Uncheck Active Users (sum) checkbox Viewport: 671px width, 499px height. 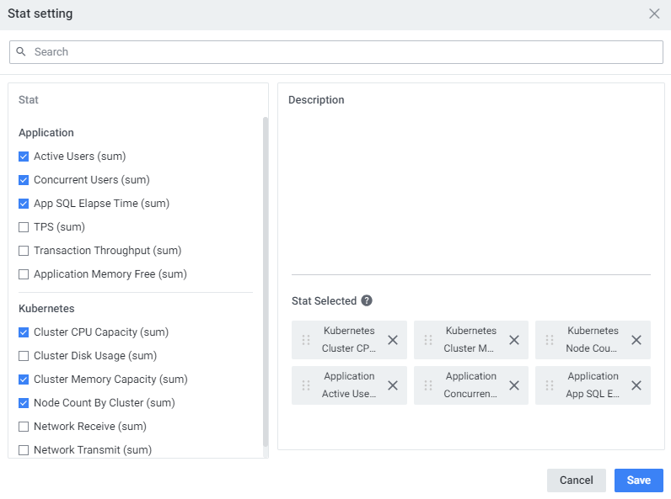[24, 157]
